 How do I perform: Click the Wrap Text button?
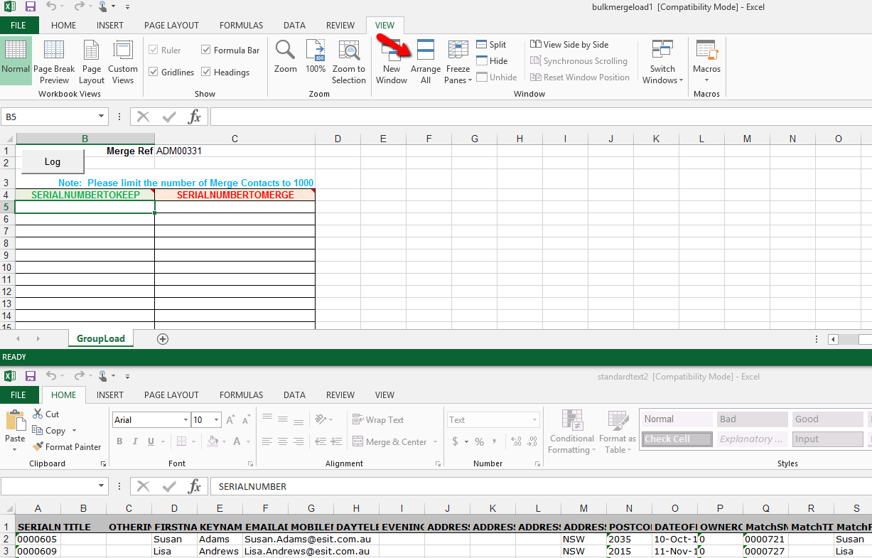(378, 420)
